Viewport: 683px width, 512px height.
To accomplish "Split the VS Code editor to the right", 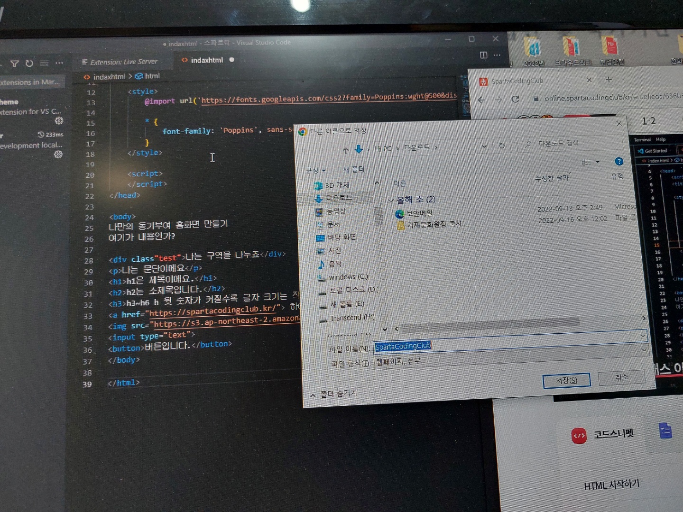I will 483,55.
